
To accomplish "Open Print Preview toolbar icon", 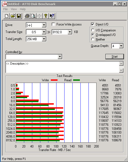I will 33,16.
